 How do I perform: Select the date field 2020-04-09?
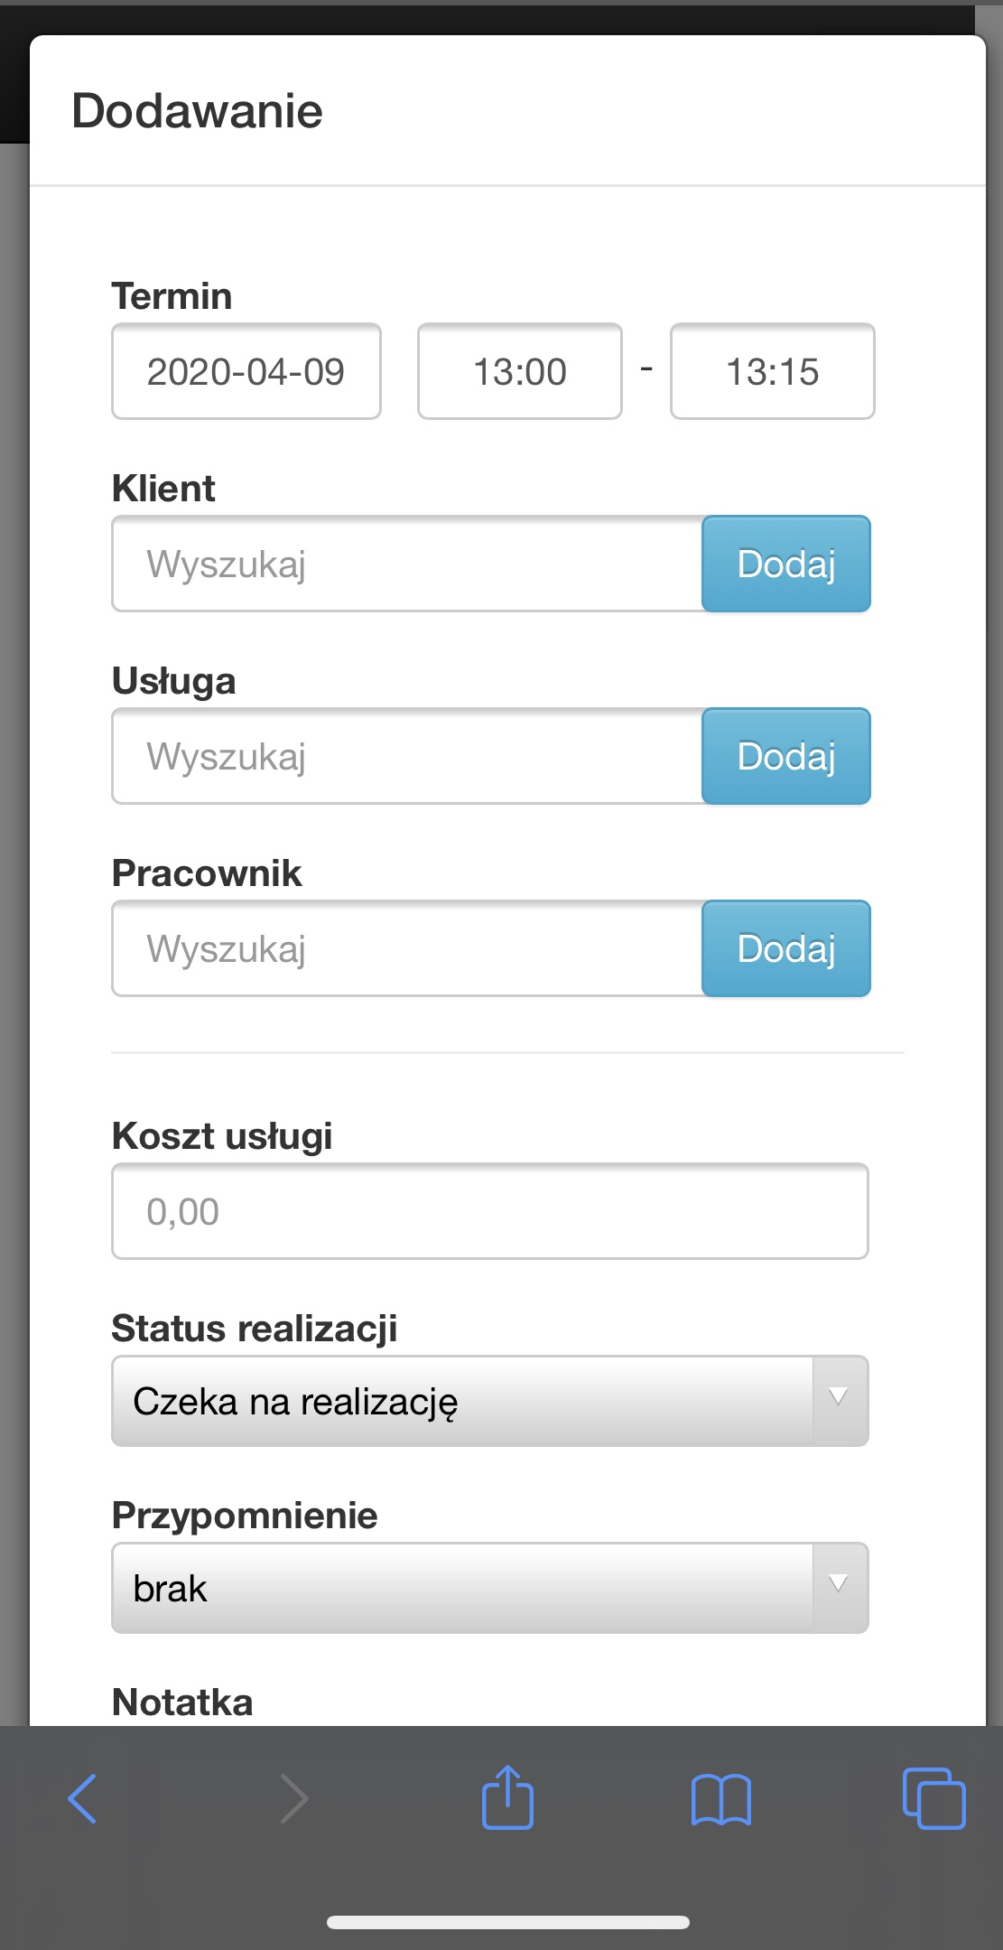click(246, 372)
